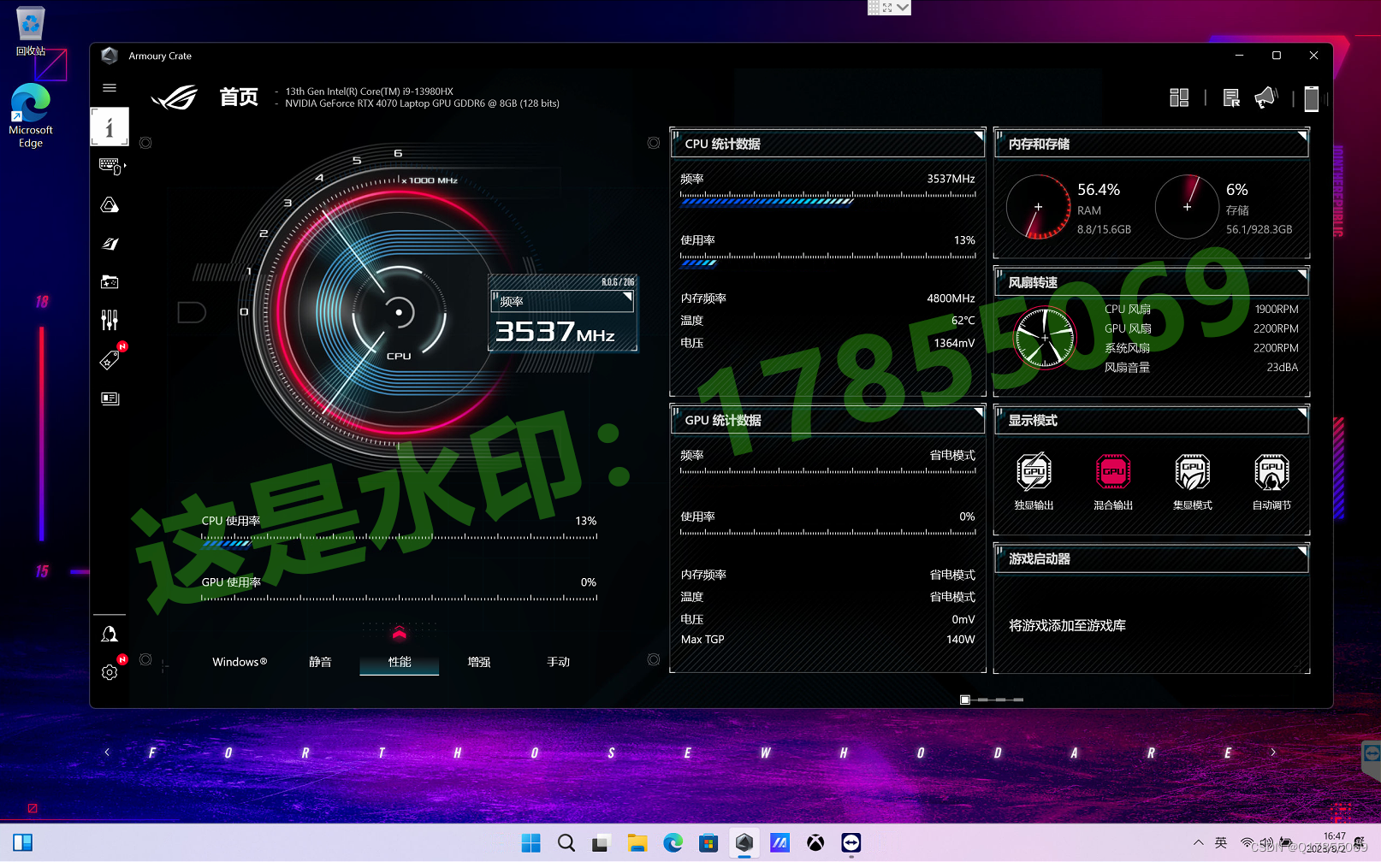Expand the 内存和存储 panel corner
The width and height of the screenshot is (1381, 862).
pyautogui.click(x=1302, y=135)
